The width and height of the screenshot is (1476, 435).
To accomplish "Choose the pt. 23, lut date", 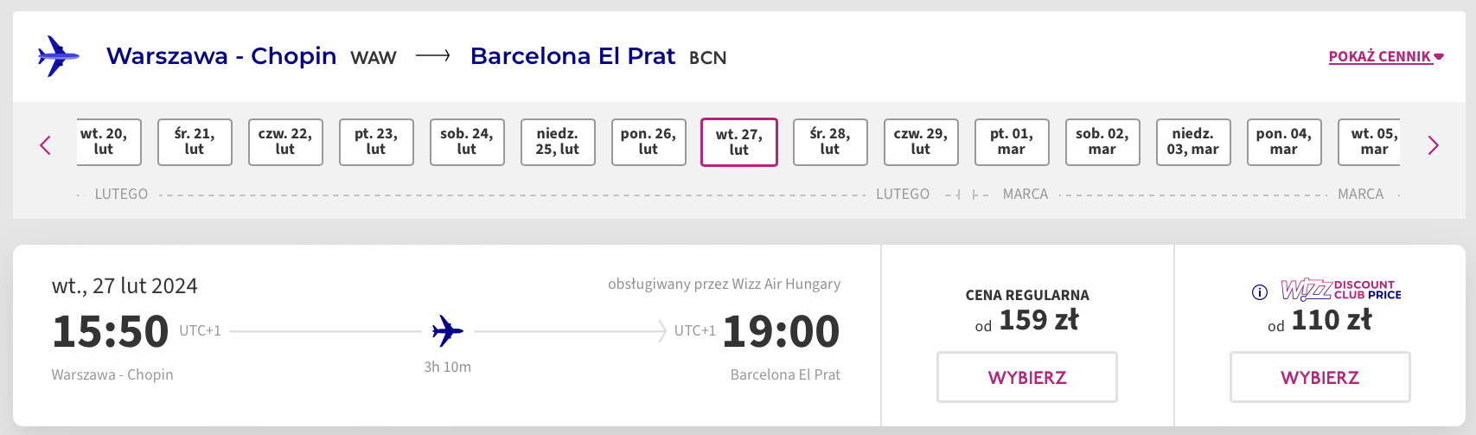I will click(376, 142).
